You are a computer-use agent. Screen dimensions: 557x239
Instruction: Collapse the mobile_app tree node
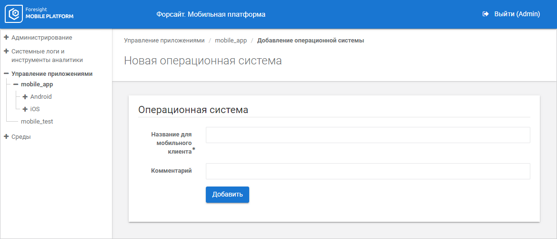point(16,84)
